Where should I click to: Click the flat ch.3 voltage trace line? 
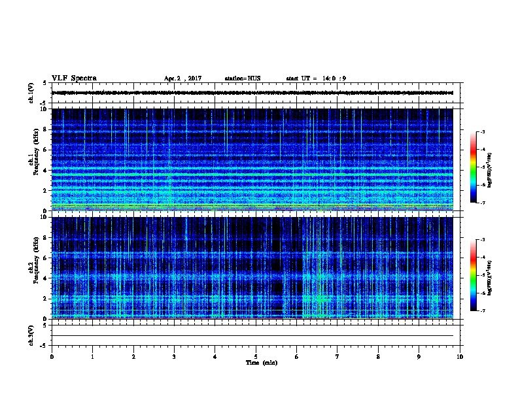pyautogui.click(x=252, y=336)
